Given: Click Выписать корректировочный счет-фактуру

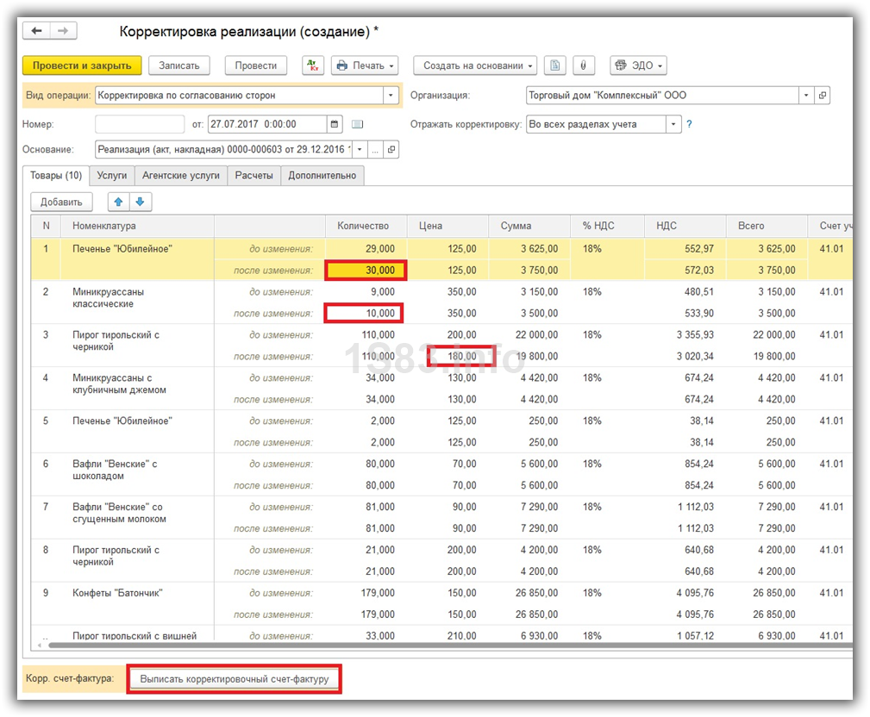Looking at the screenshot, I should [x=235, y=679].
